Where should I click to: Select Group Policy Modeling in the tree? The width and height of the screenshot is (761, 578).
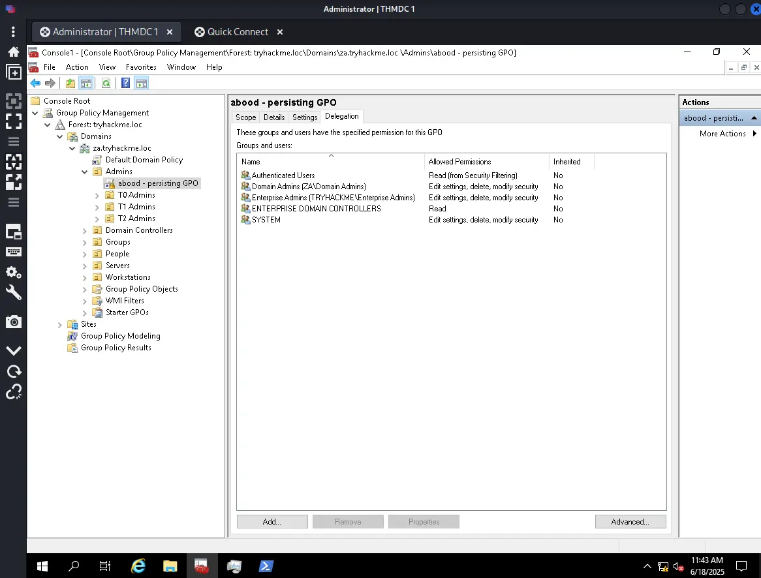click(x=120, y=336)
